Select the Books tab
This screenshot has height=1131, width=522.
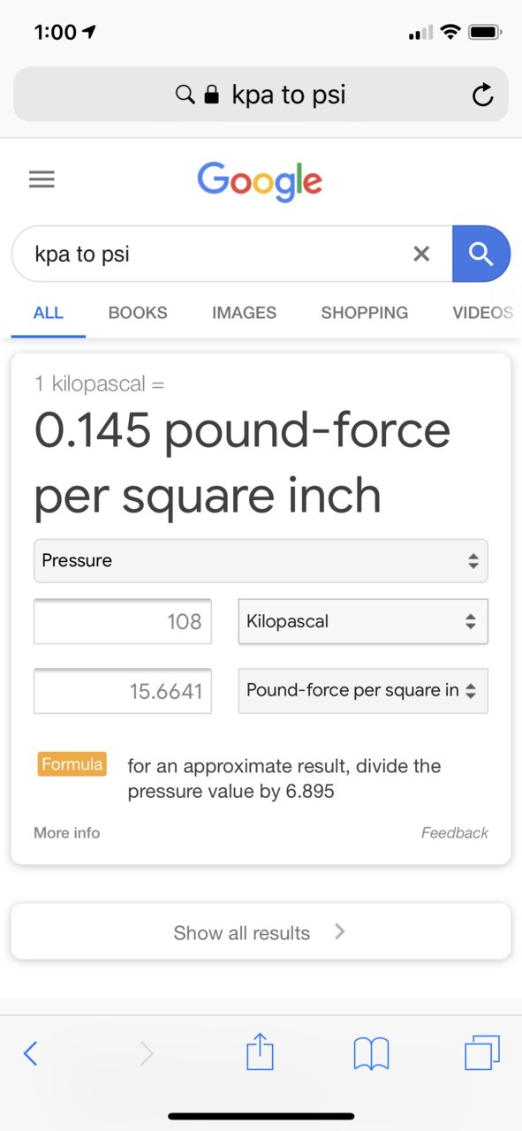pyautogui.click(x=138, y=313)
